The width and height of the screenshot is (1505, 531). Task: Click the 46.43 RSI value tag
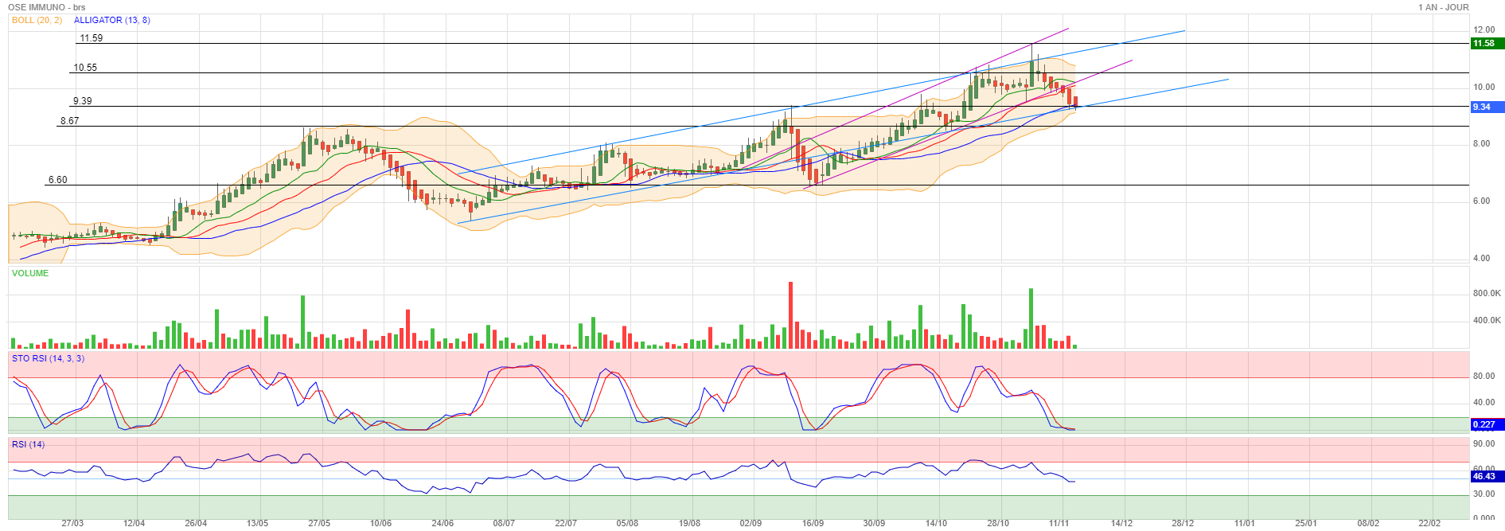point(1485,476)
